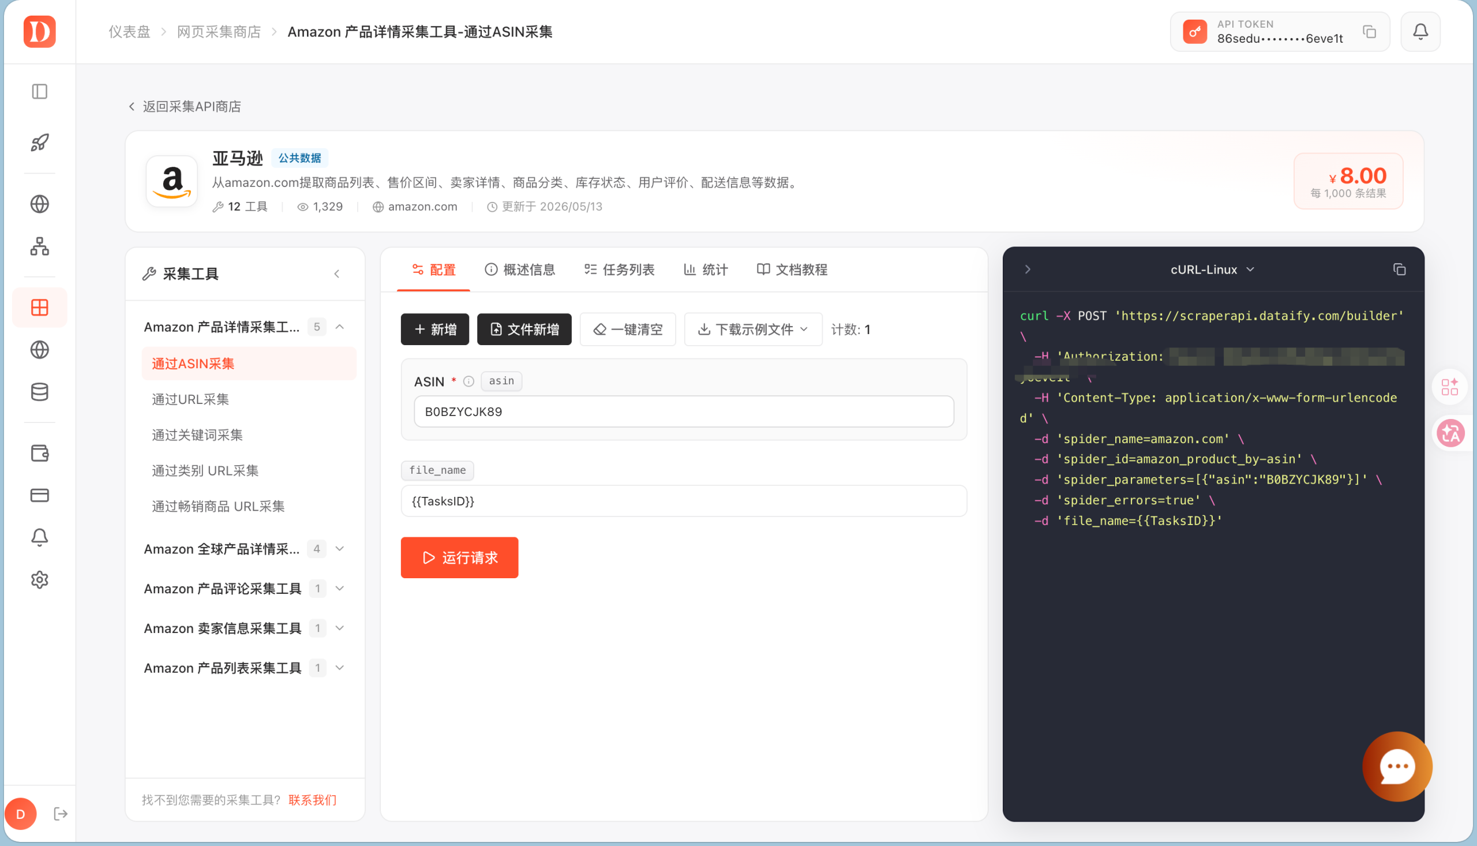Click the 运行请求 run button
1477x846 pixels.
point(459,558)
